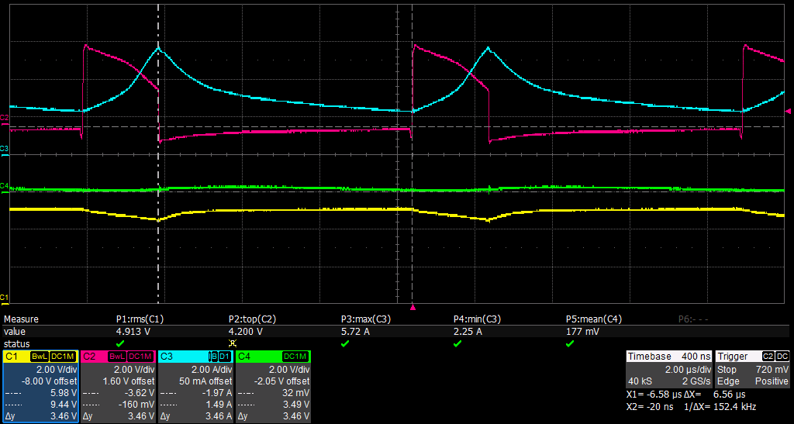Open the P3:max(C3) measurement setup
794x424 pixels.
(366, 319)
